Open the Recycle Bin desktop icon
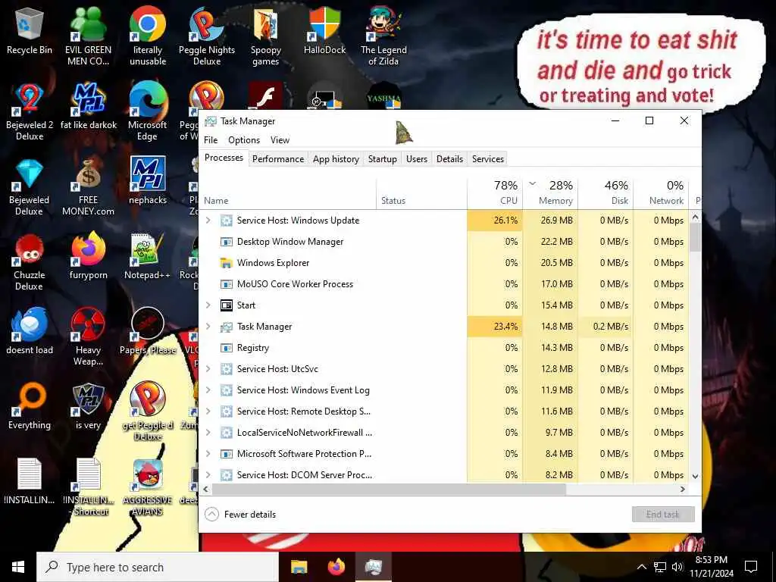Image resolution: width=776 pixels, height=582 pixels. (30, 30)
